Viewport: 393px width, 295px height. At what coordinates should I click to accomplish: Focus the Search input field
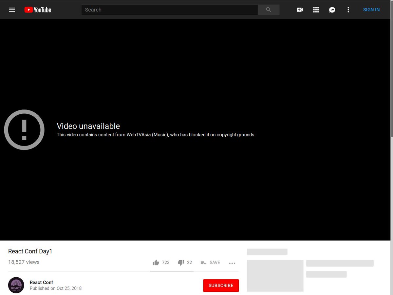(x=169, y=10)
